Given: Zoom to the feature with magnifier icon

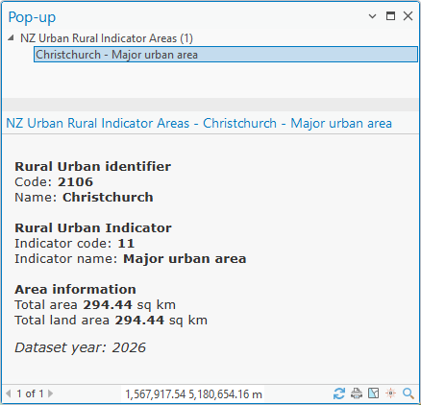Looking at the screenshot, I should tap(409, 393).
